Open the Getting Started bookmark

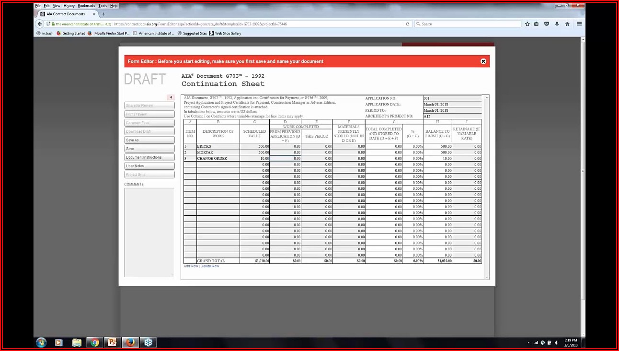point(71,34)
